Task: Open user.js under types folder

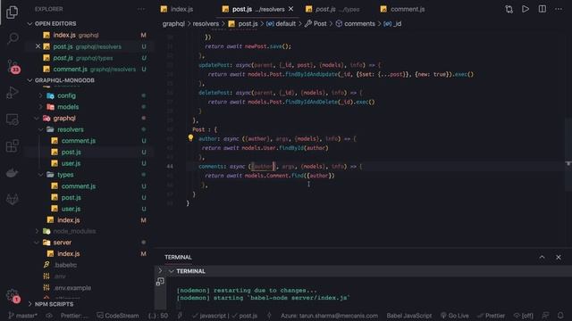Action: pyautogui.click(x=71, y=209)
